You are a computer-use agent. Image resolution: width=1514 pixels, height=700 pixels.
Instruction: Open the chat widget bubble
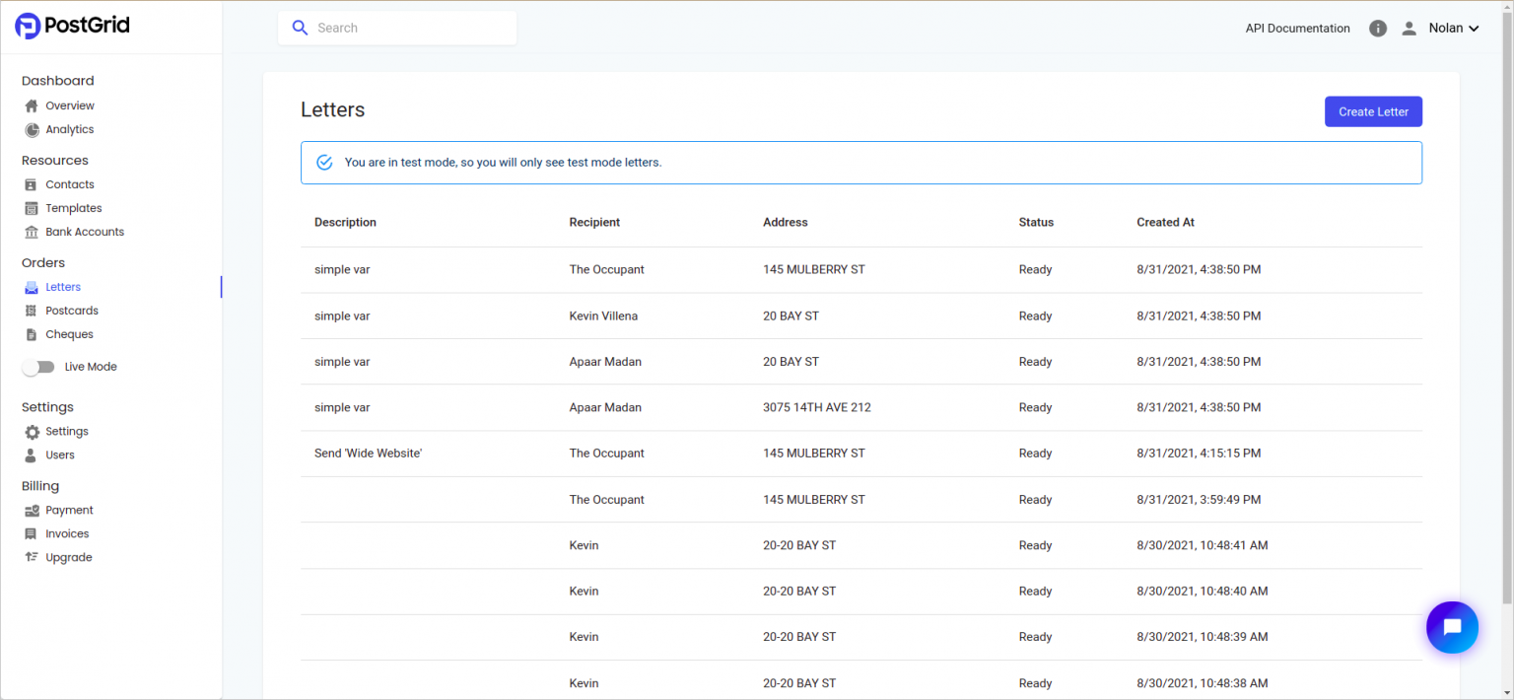(x=1452, y=627)
